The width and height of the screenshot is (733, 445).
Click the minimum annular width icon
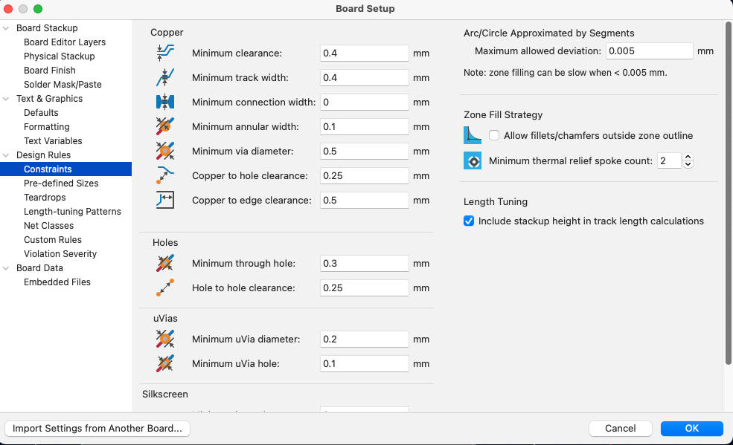point(165,127)
